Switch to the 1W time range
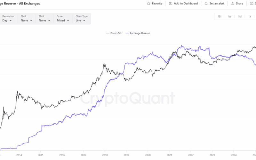Viewport: 256px width, 160px height. click(x=229, y=16)
